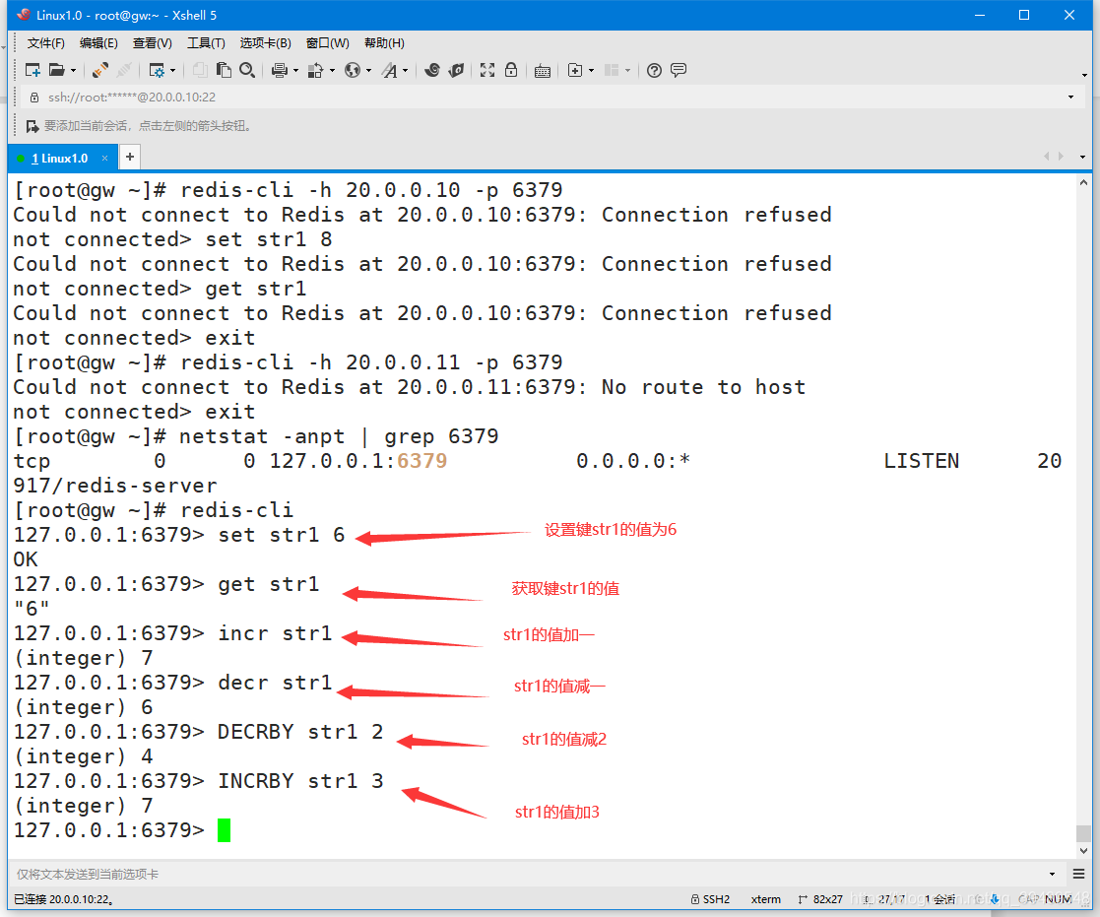Click the Connect plug icon

coord(100,70)
